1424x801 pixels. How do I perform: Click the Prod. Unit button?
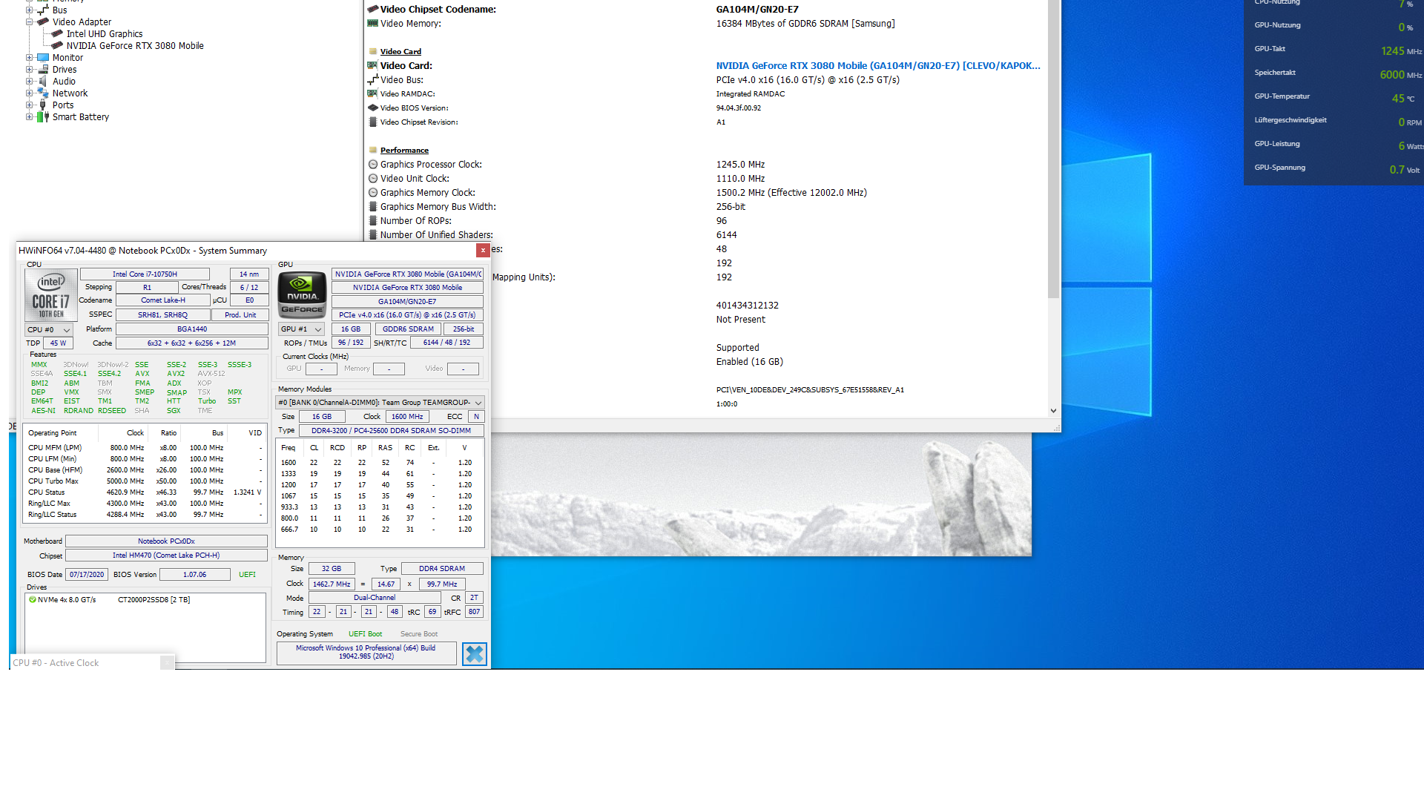[240, 315]
